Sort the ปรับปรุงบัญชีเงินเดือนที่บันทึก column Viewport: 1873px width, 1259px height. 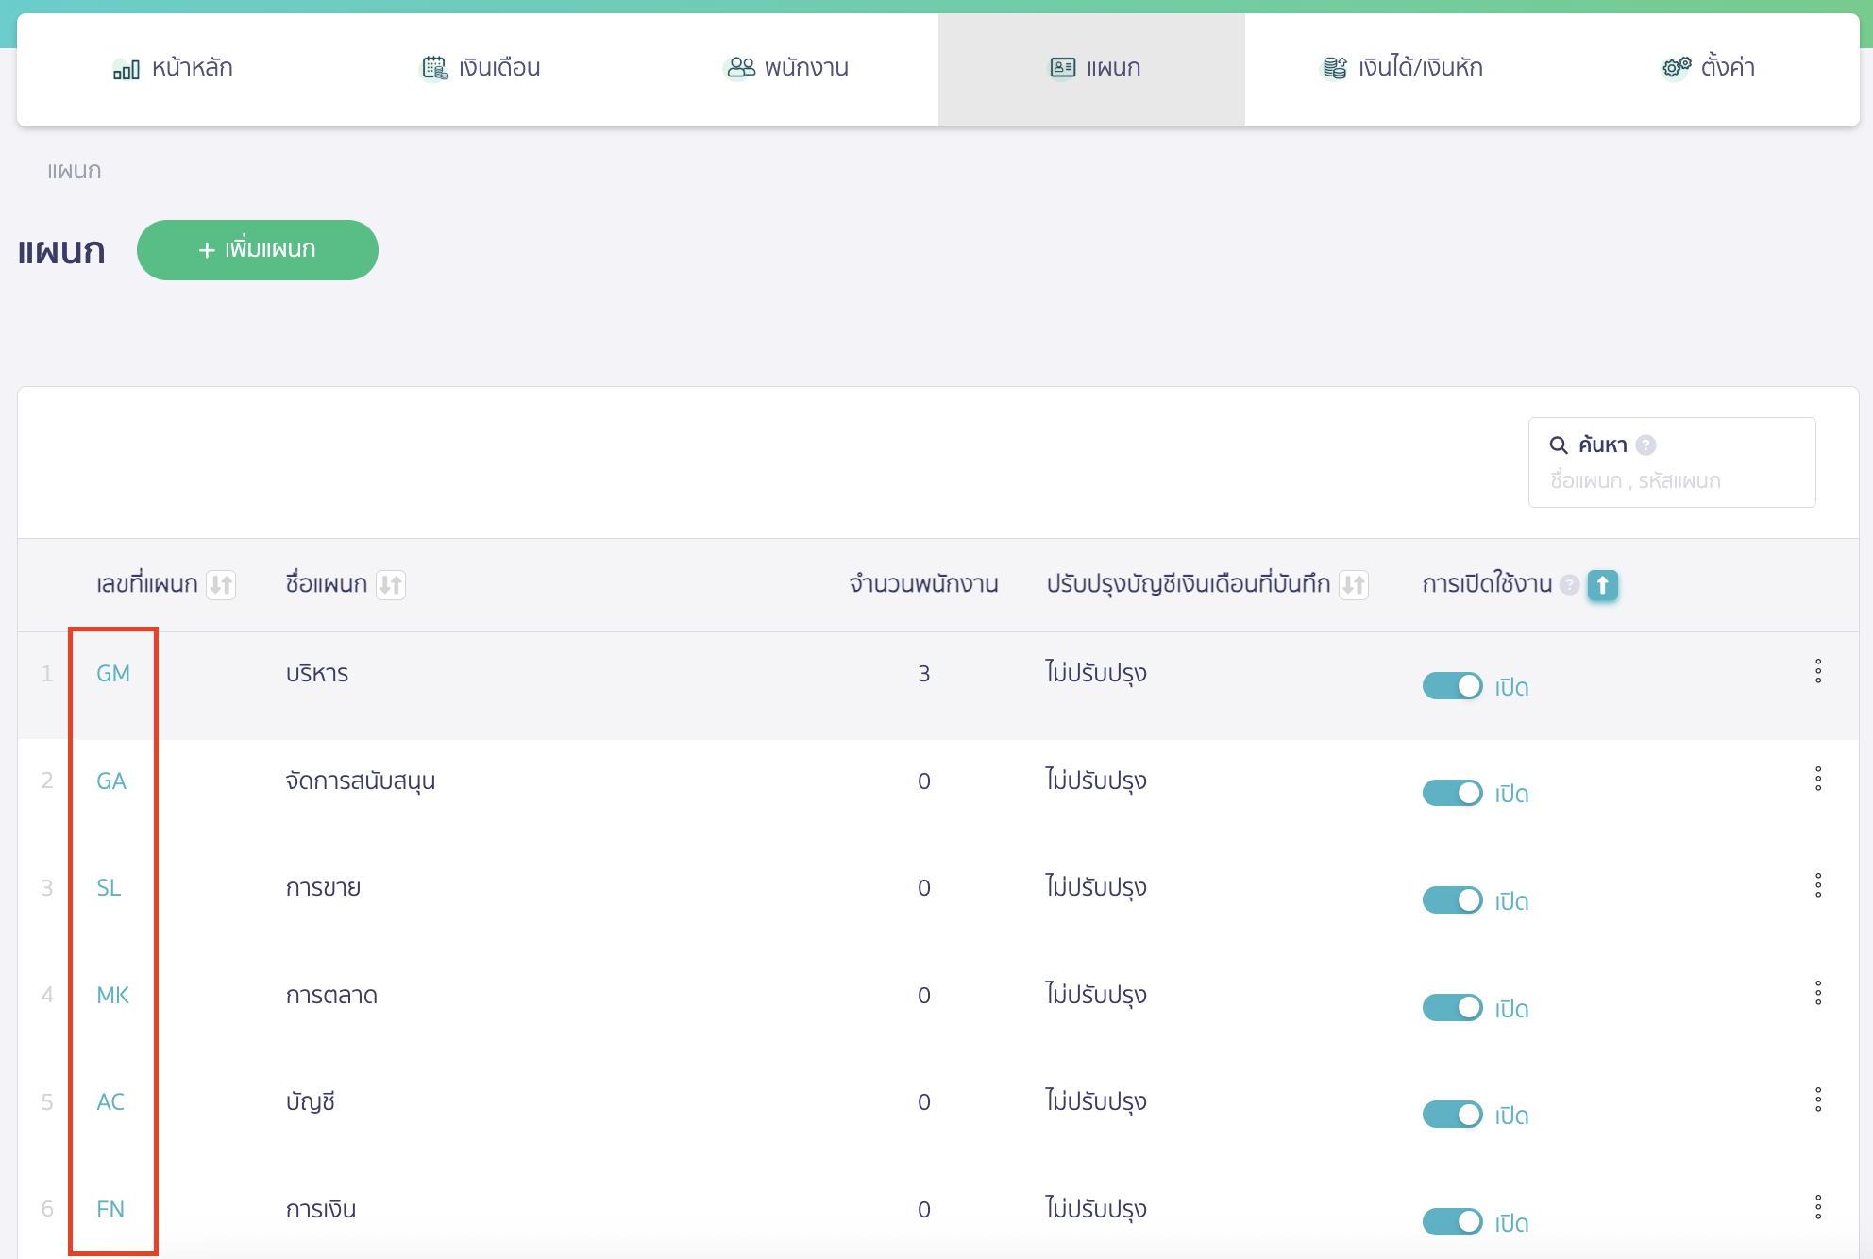(x=1355, y=585)
